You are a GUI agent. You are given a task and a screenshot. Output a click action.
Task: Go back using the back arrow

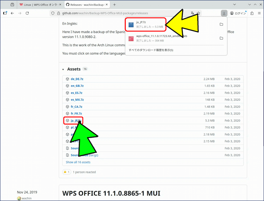pos(13,13)
